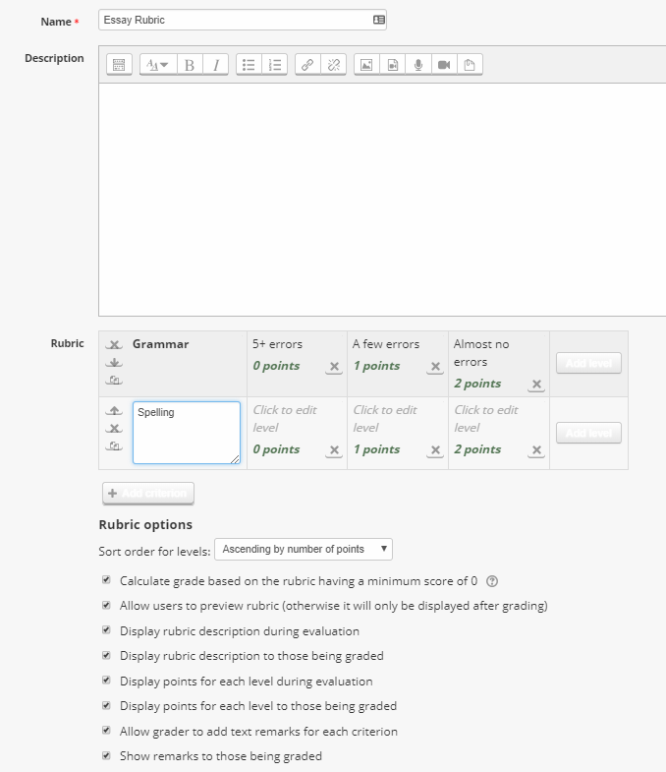Toggle 'Show remarks to those being graded'

click(x=107, y=756)
